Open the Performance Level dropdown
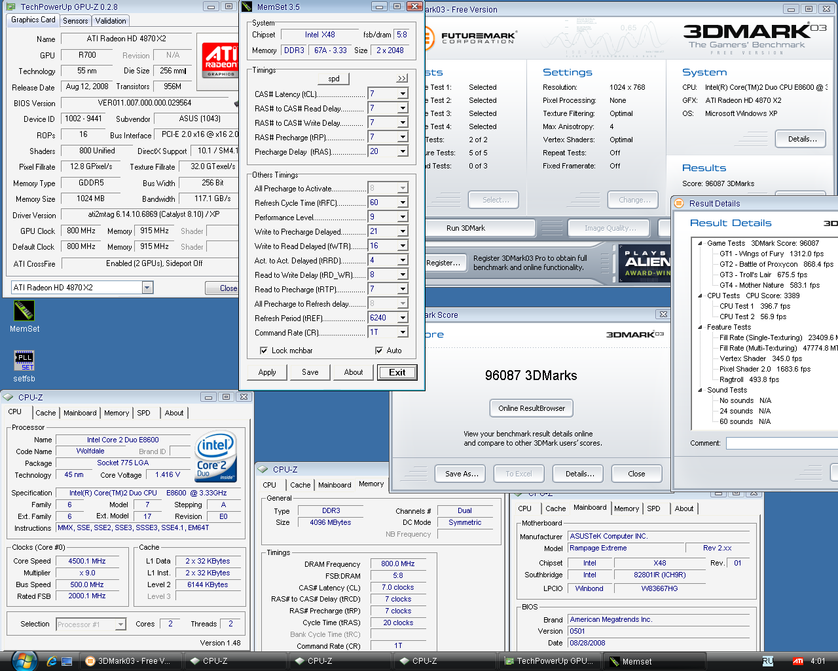Viewport: 838px width, 671px height. click(403, 217)
